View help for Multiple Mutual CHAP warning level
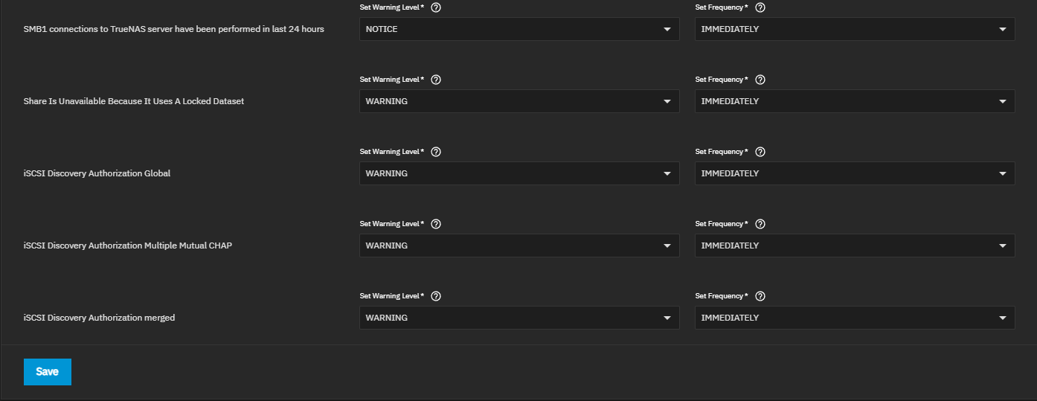This screenshot has width=1037, height=401. [436, 224]
